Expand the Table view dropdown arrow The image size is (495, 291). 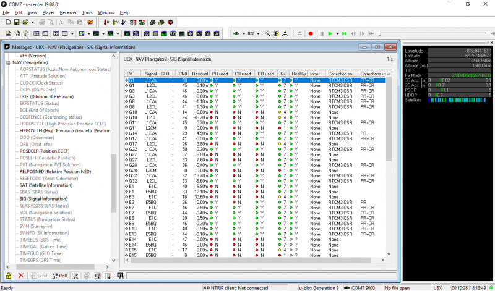[x=72, y=33]
